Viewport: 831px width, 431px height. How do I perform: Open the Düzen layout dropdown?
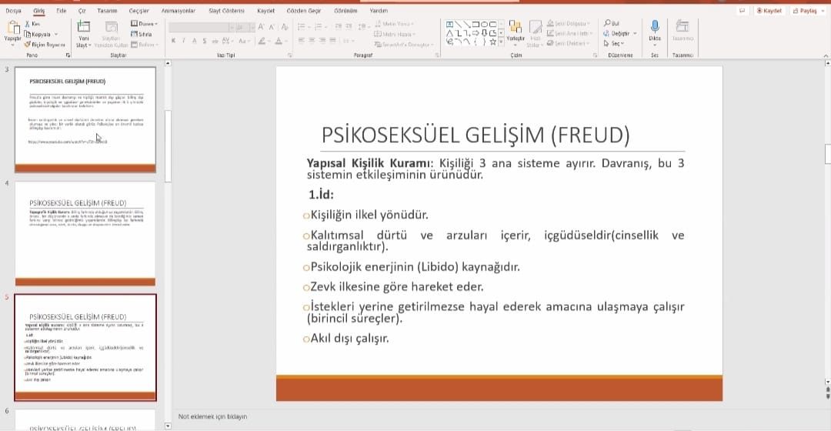pyautogui.click(x=144, y=24)
